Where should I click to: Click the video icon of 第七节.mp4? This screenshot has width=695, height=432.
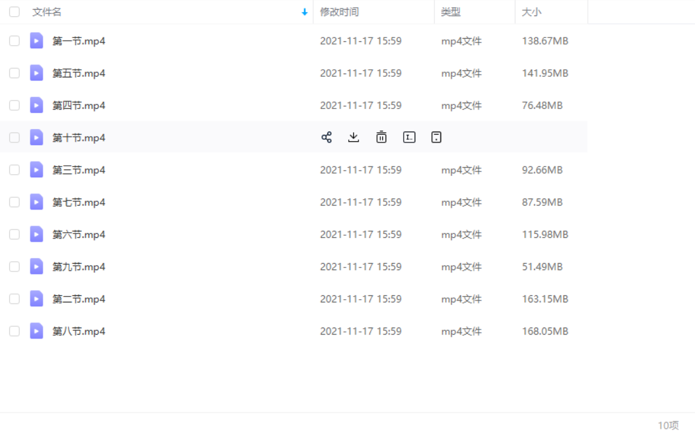tap(36, 202)
